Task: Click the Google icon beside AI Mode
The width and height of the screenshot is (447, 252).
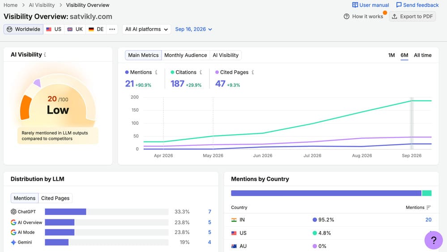Action: pos(13,232)
